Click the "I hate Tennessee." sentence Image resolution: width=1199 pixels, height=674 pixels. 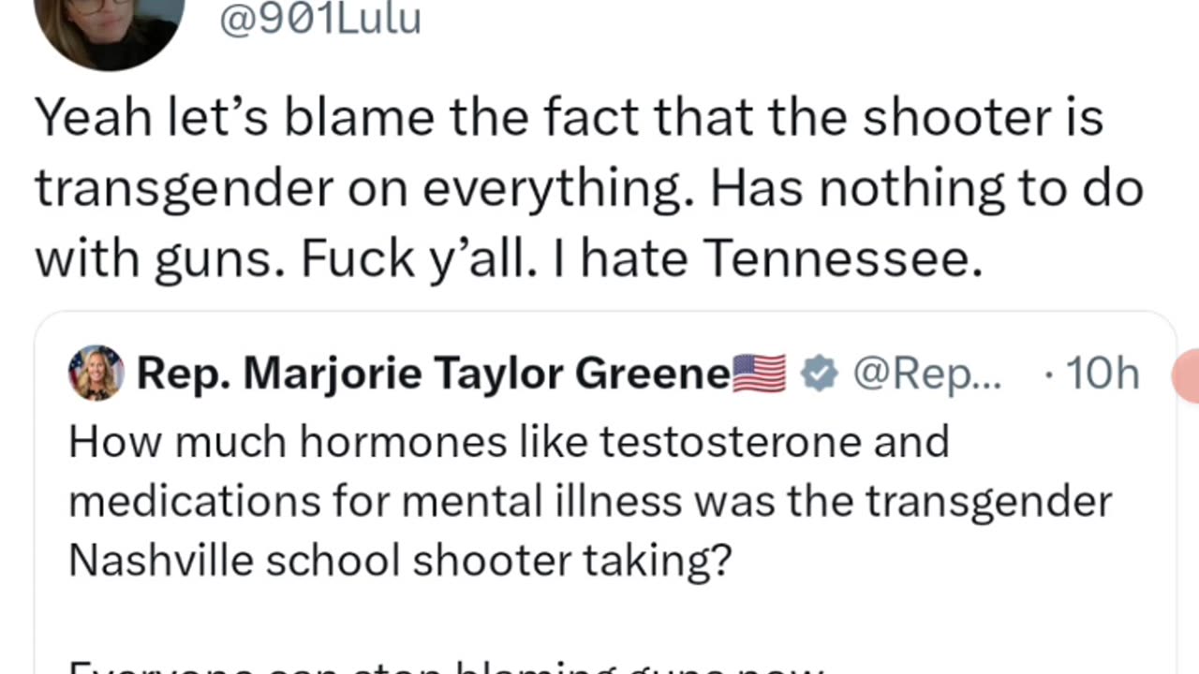pyautogui.click(x=781, y=260)
